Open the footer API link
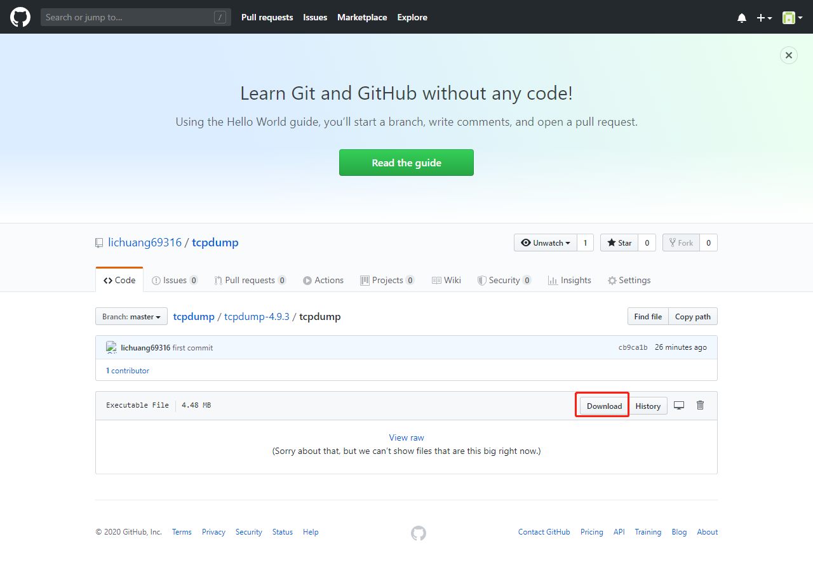Viewport: 813px width, 586px height. tap(619, 532)
